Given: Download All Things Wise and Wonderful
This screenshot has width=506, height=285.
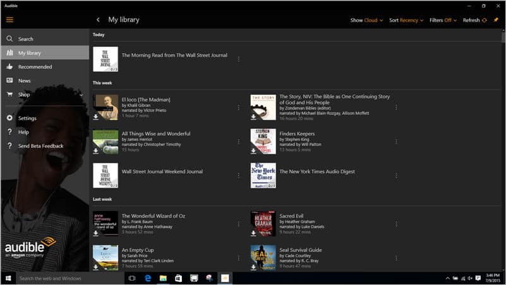Looking at the screenshot, I should point(96,151).
